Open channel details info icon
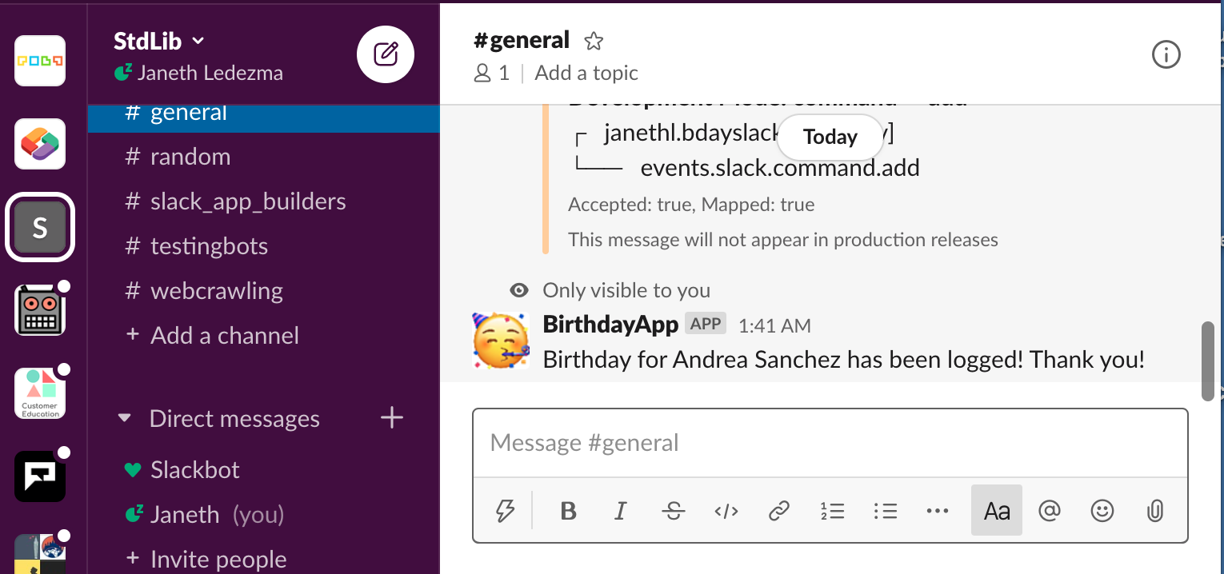Screen dimensions: 1224x574 (x=1166, y=55)
